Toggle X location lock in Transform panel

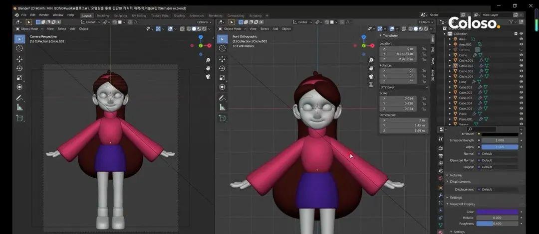[x=424, y=49]
